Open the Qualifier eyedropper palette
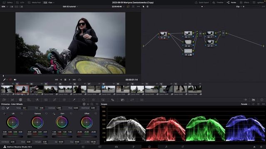 (74, 100)
